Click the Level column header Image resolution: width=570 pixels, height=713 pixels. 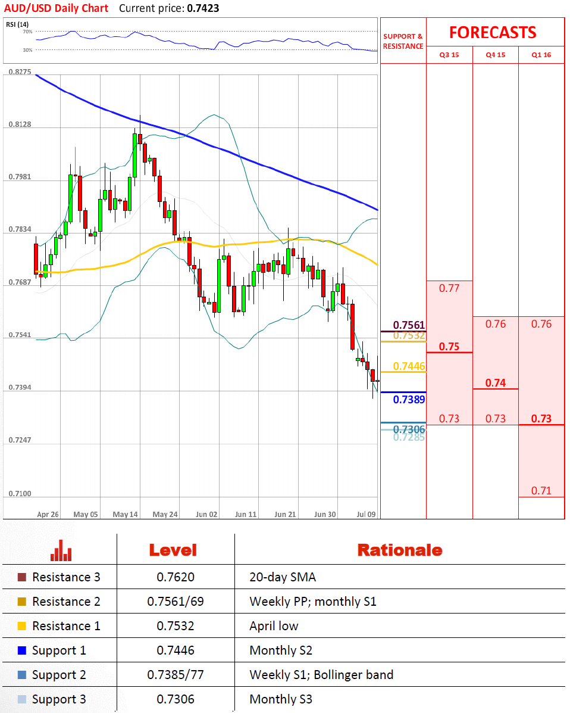coord(173,550)
